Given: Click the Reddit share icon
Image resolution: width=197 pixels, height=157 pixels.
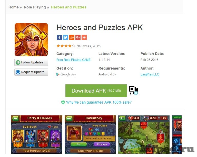Looking at the screenshot, I should [x=72, y=37].
